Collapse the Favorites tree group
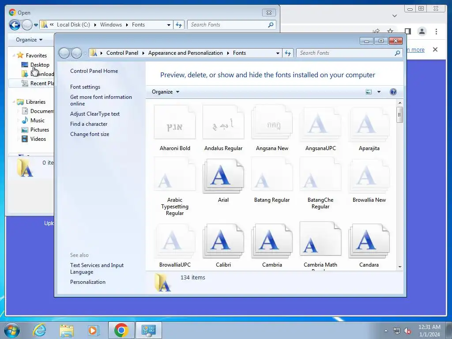 coord(14,55)
